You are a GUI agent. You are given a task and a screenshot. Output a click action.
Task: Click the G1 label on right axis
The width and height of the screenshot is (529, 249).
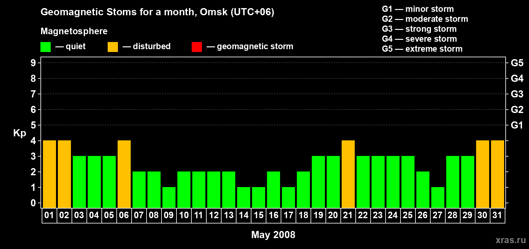(517, 125)
